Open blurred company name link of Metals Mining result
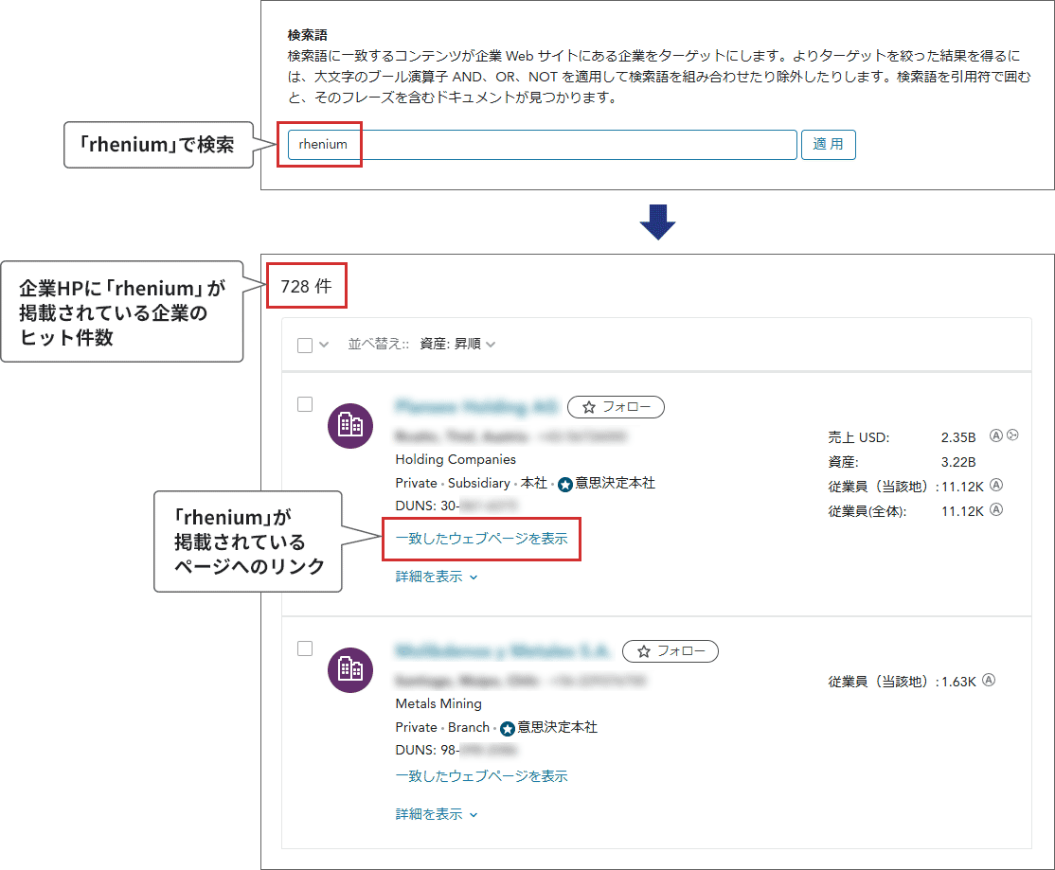This screenshot has height=870, width=1055. pyautogui.click(x=503, y=650)
